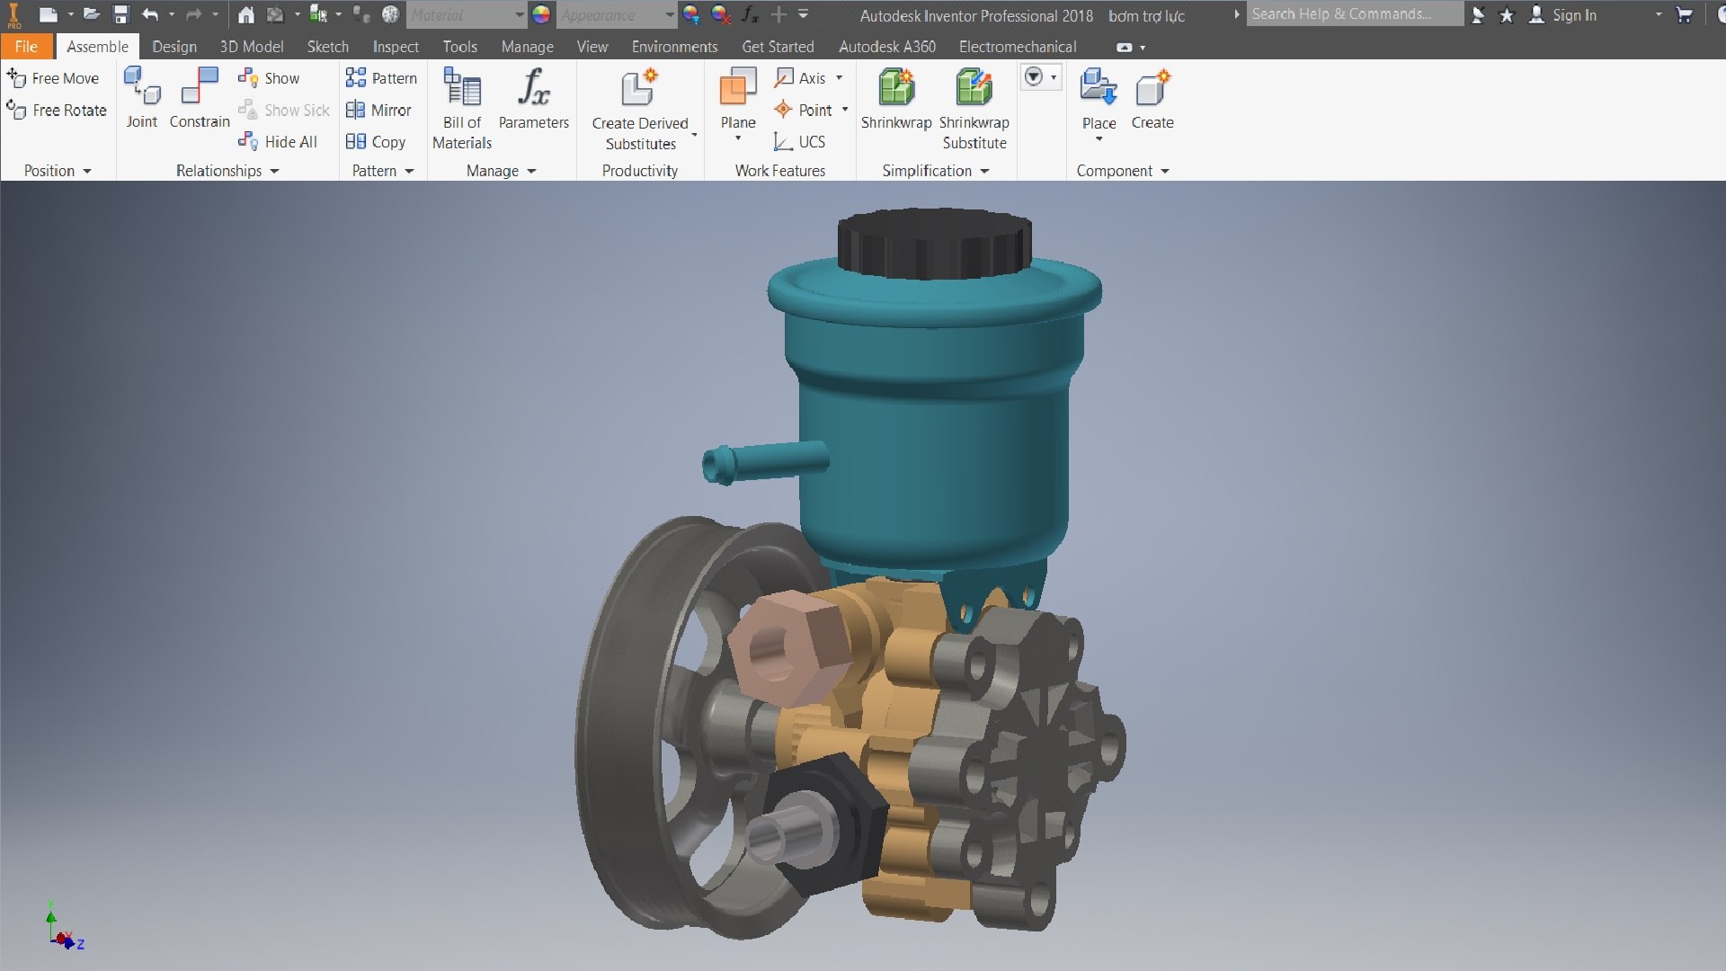Click the Free Move tool

[53, 78]
